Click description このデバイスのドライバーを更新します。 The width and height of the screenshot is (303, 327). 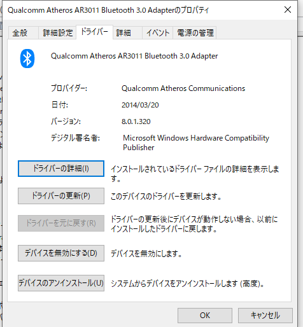click(166, 196)
